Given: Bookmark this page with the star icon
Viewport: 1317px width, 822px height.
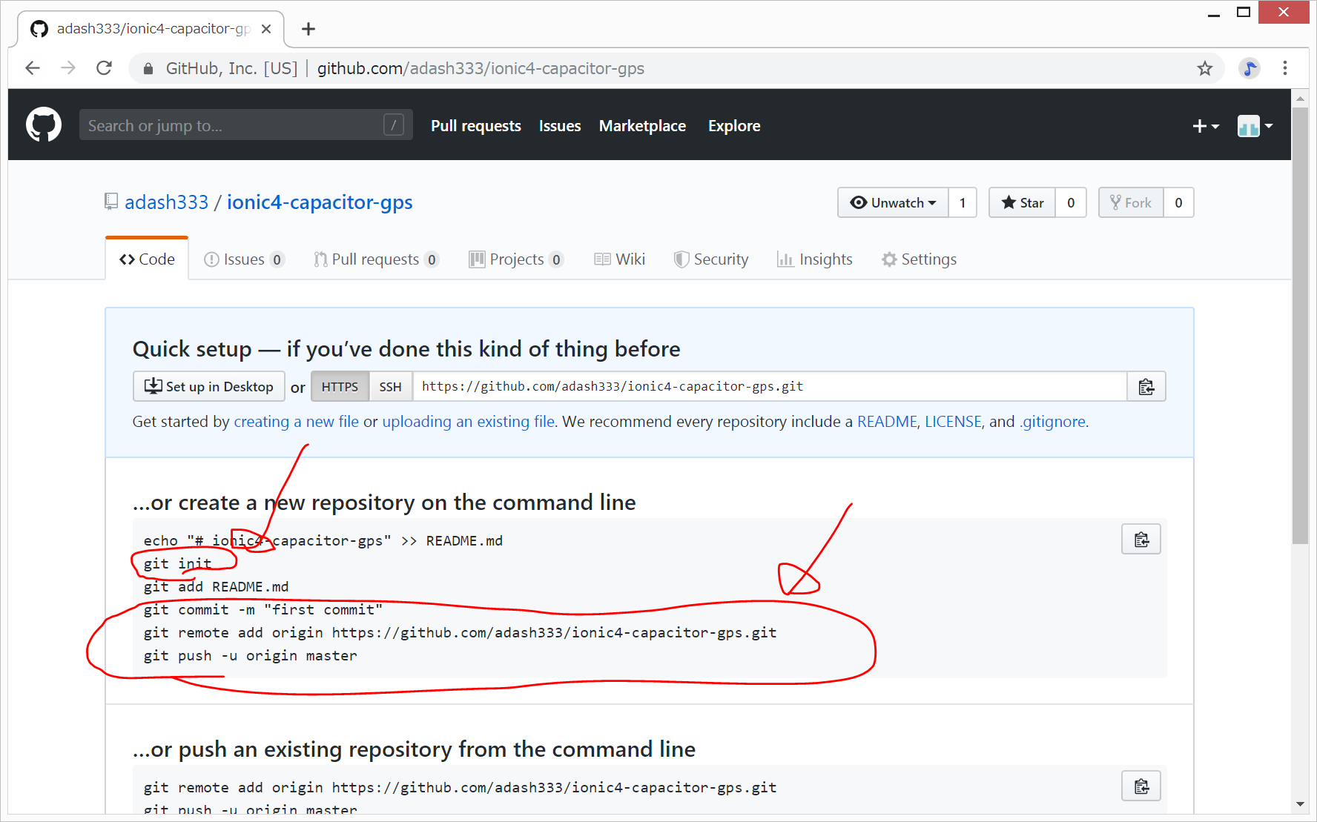Looking at the screenshot, I should 1204,69.
